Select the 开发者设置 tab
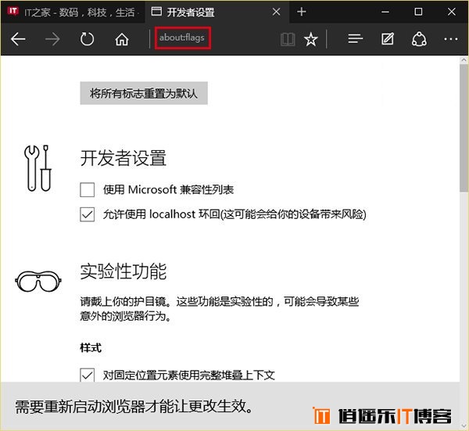The width and height of the screenshot is (469, 431). (217, 12)
